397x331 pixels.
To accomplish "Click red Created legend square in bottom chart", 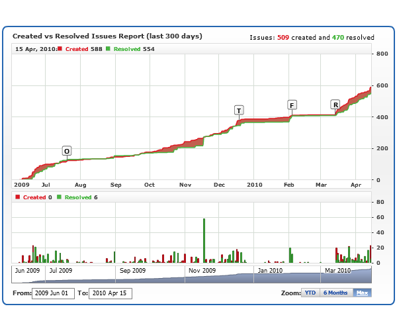I will (17, 197).
